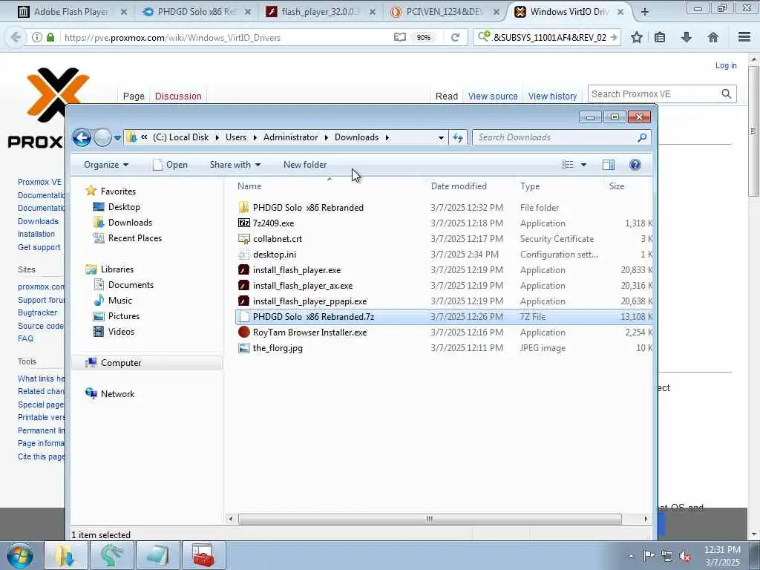This screenshot has width=760, height=570.
Task: Sort by Date modified column
Action: (459, 186)
